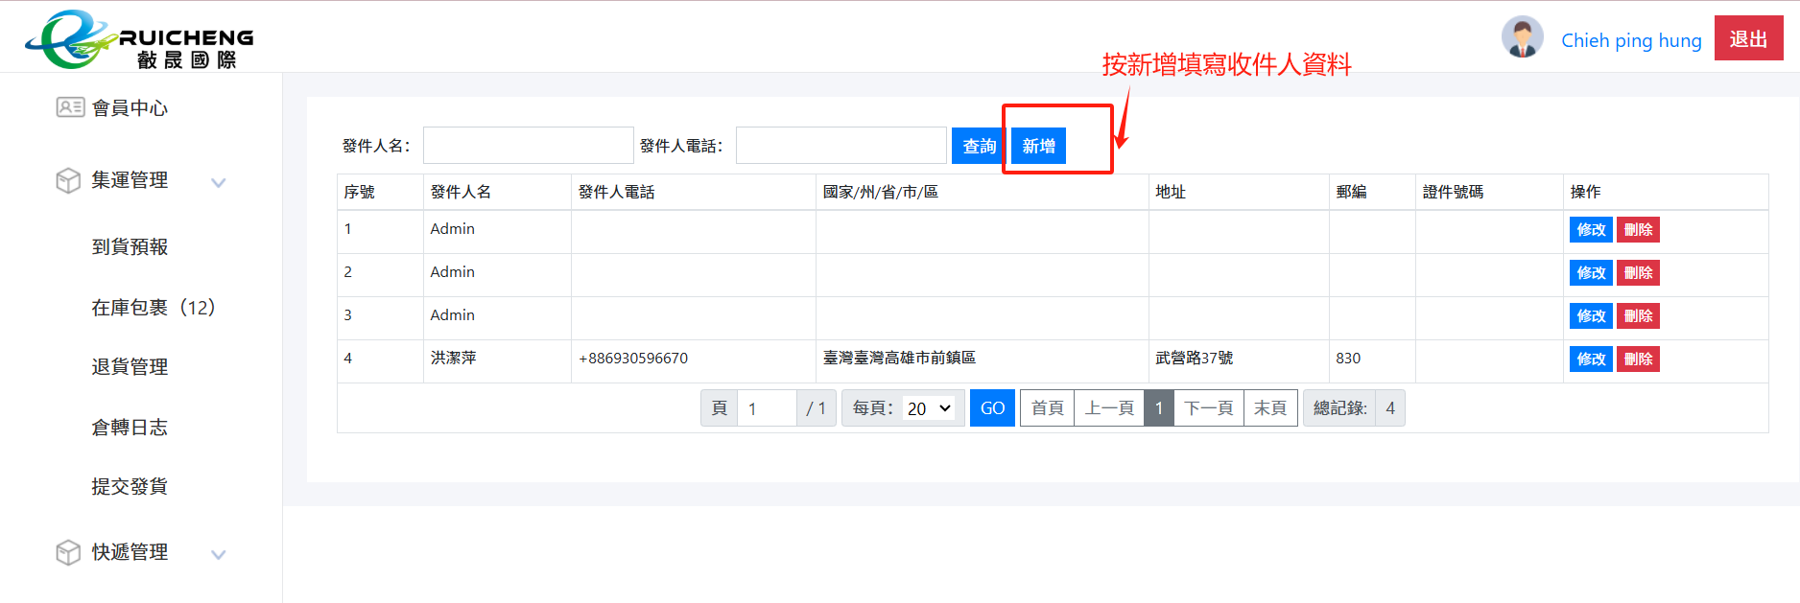
Task: Go to 在庫包裹 (12) page
Action: 153,308
